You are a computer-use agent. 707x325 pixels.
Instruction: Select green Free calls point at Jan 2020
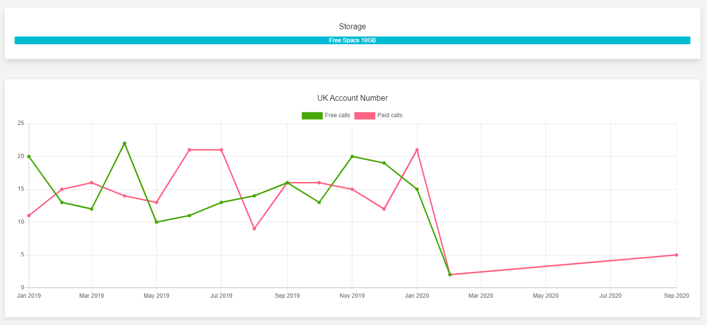coord(417,189)
